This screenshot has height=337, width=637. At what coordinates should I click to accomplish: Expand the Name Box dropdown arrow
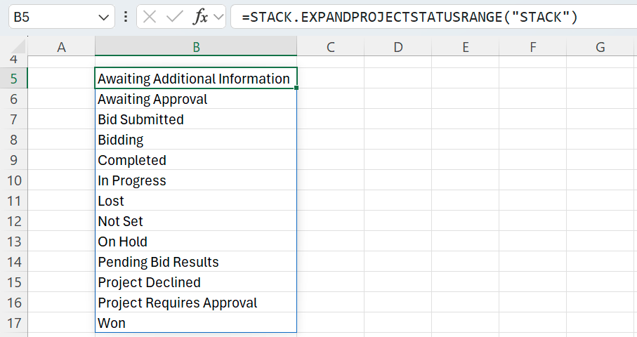104,17
